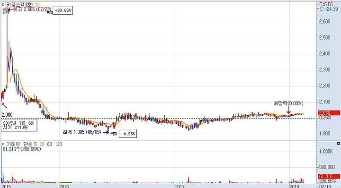Image resolution: width=341 pixels, height=188 pixels.
Task: Click the red arrow before 최고 2,685
Action: [10, 9]
